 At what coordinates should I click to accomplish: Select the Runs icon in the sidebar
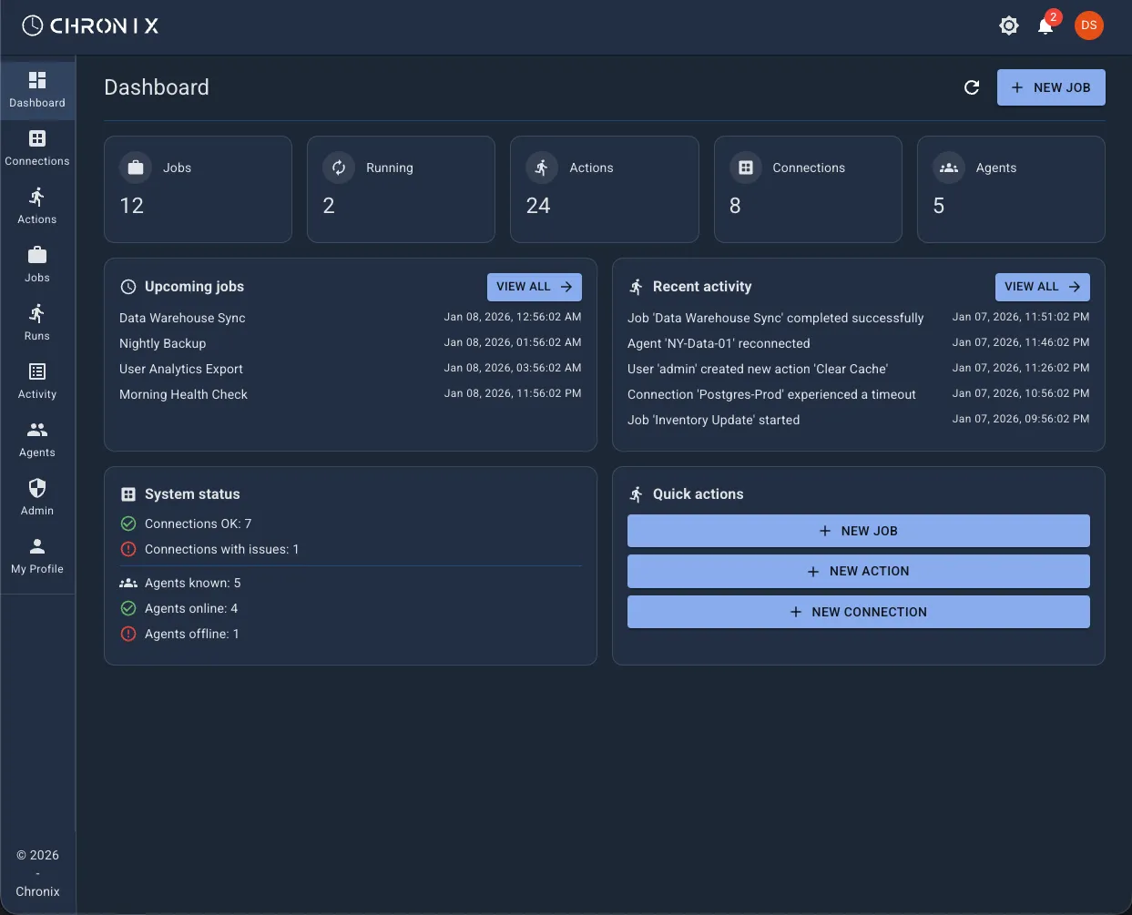[36, 322]
